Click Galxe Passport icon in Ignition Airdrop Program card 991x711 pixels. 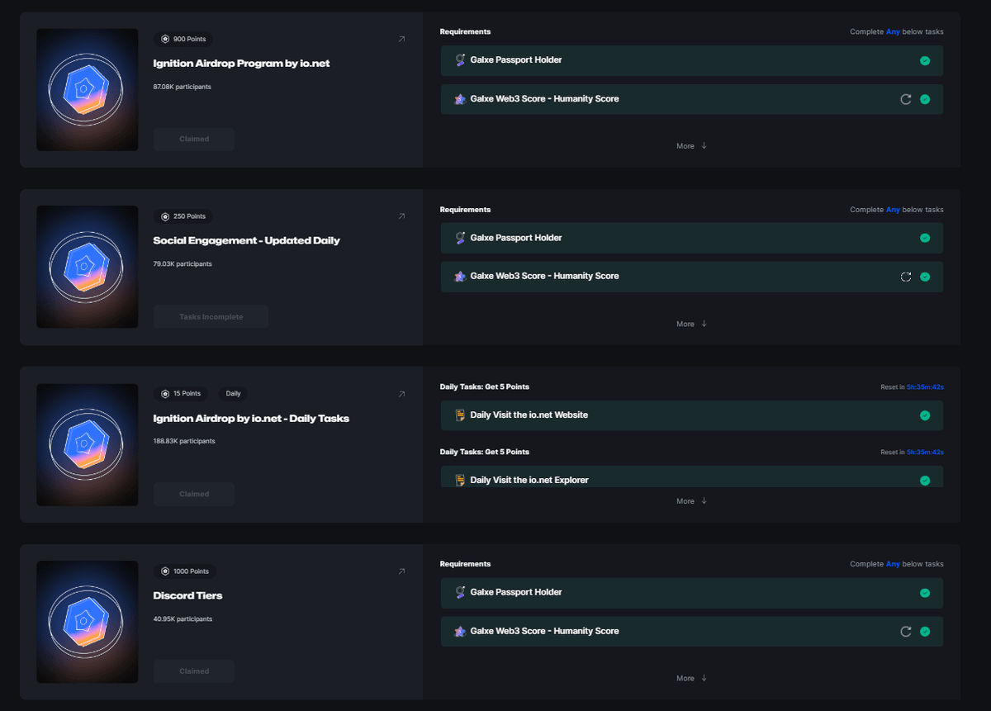[x=460, y=60]
